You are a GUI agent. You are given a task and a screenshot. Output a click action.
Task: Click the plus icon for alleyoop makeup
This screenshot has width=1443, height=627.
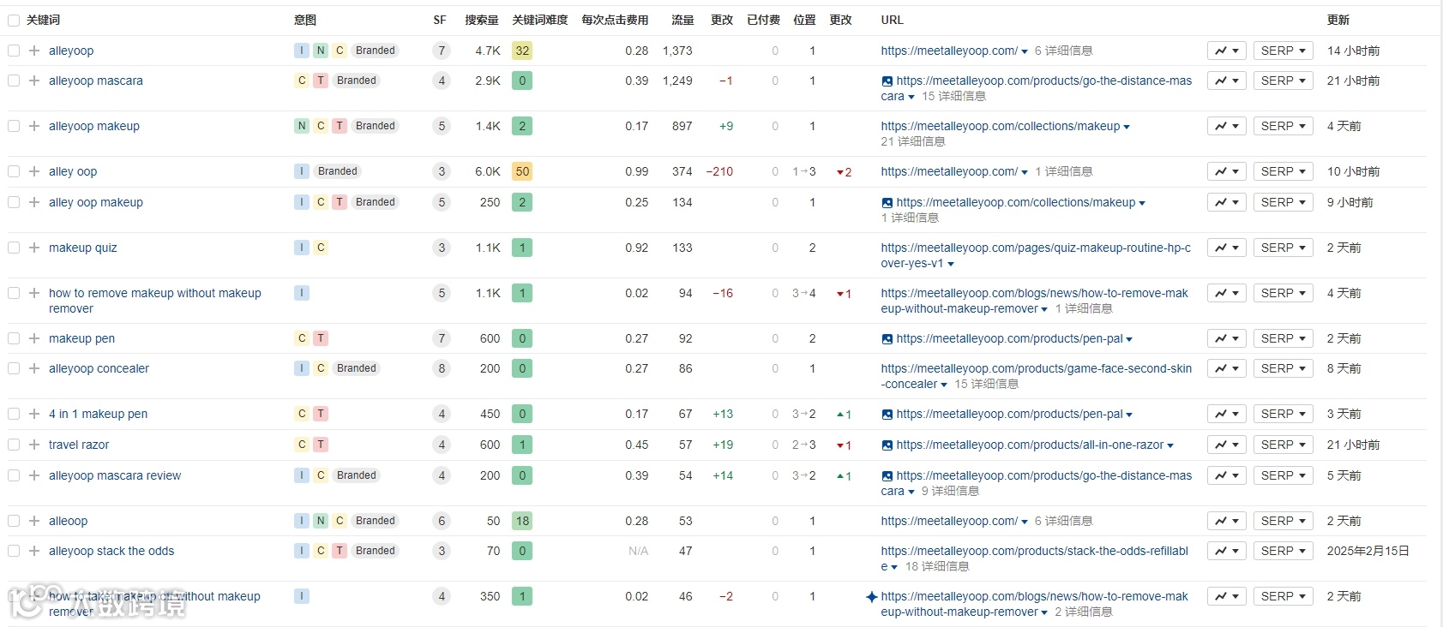coord(34,126)
